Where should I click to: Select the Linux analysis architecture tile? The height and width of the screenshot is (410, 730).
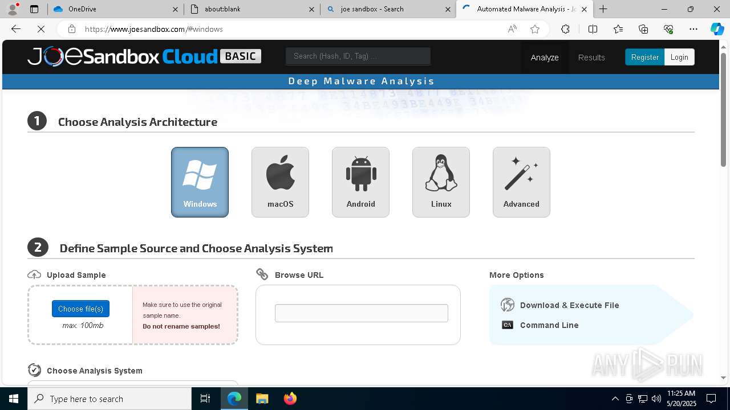click(441, 182)
